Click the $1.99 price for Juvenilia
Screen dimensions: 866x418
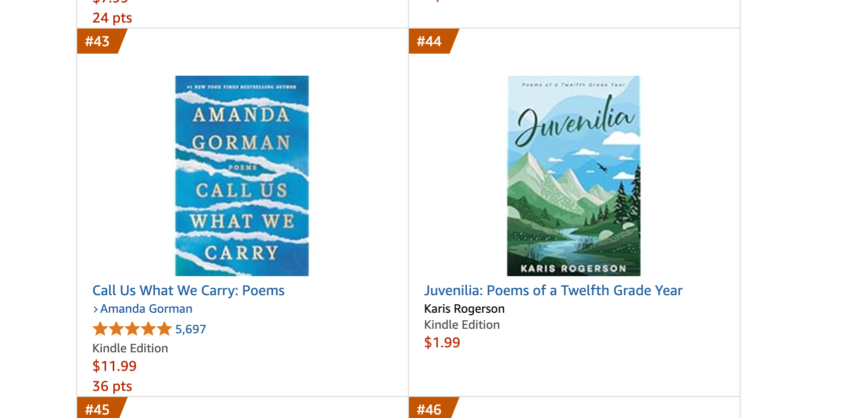click(442, 342)
